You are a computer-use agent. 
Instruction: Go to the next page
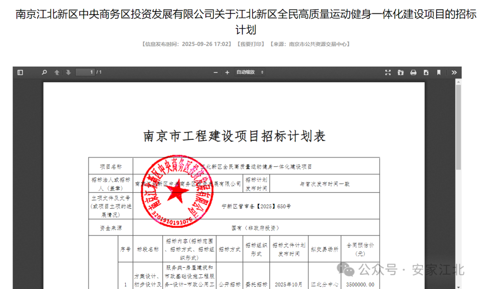pos(67,72)
